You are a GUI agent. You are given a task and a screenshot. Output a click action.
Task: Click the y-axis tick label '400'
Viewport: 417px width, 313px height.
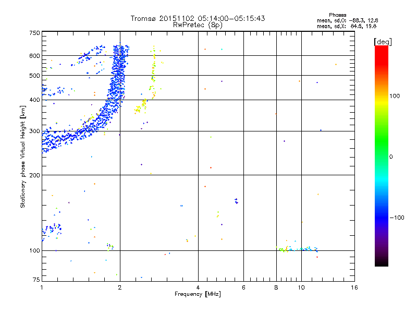pos(35,100)
